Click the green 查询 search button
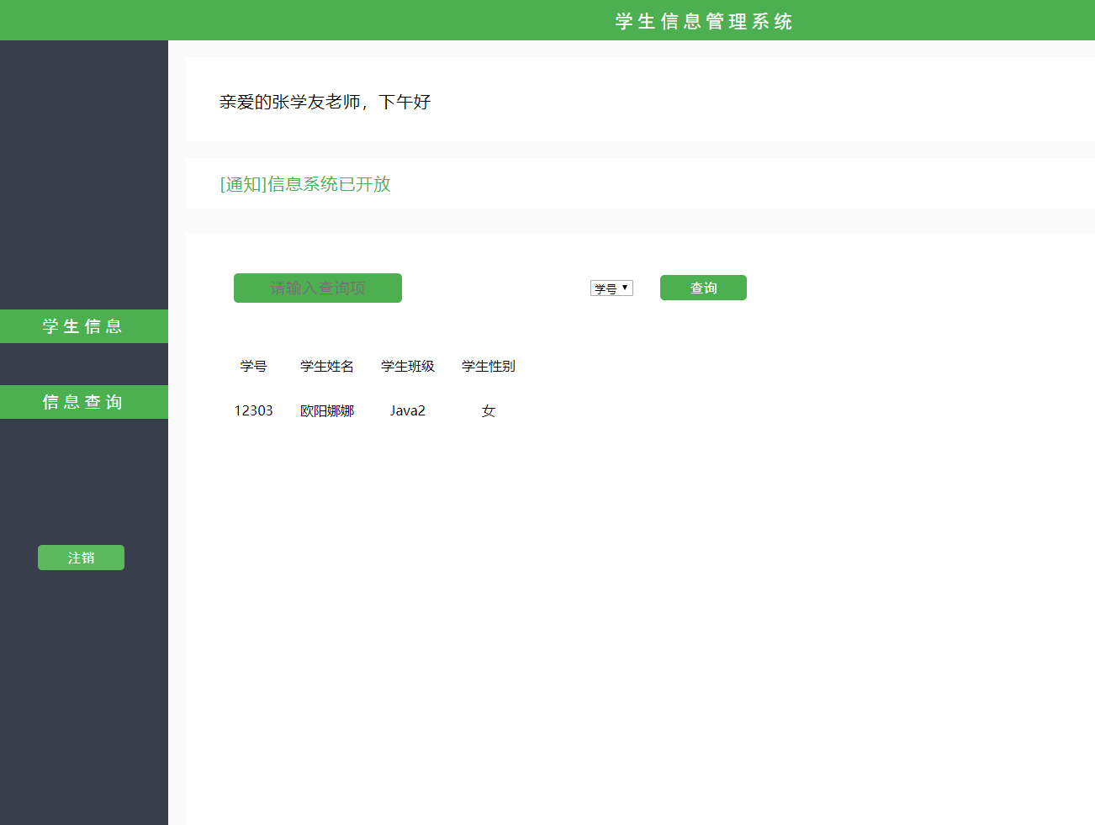 click(703, 287)
